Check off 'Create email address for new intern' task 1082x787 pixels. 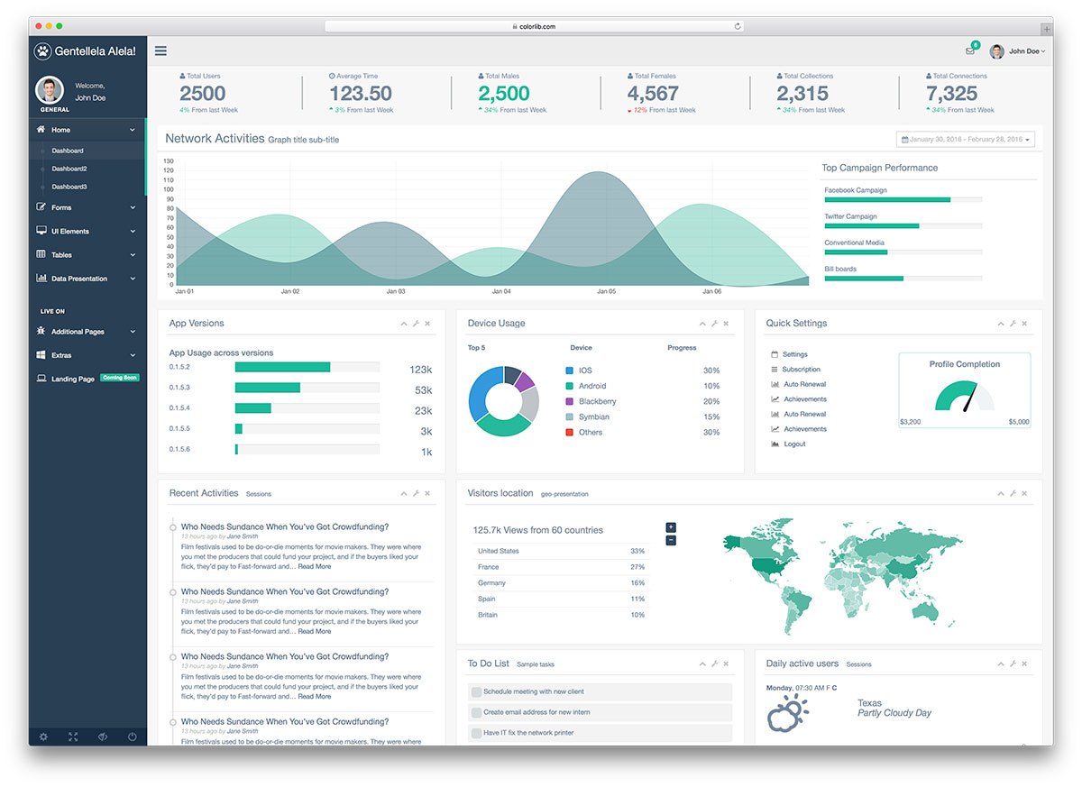[475, 711]
